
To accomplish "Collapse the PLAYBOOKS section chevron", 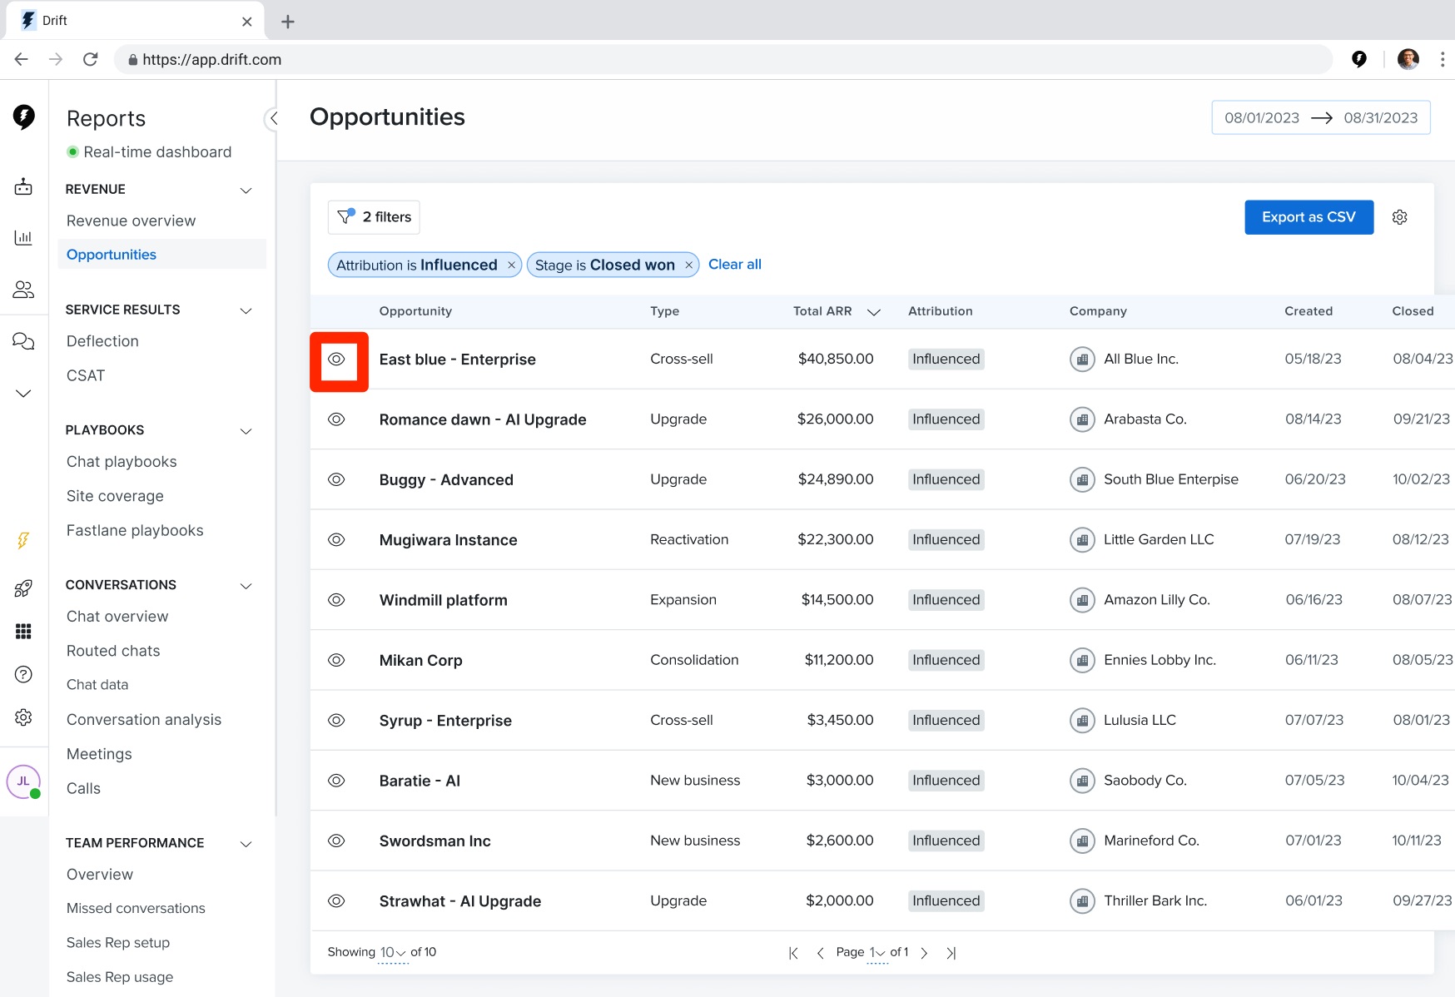I will pos(246,430).
